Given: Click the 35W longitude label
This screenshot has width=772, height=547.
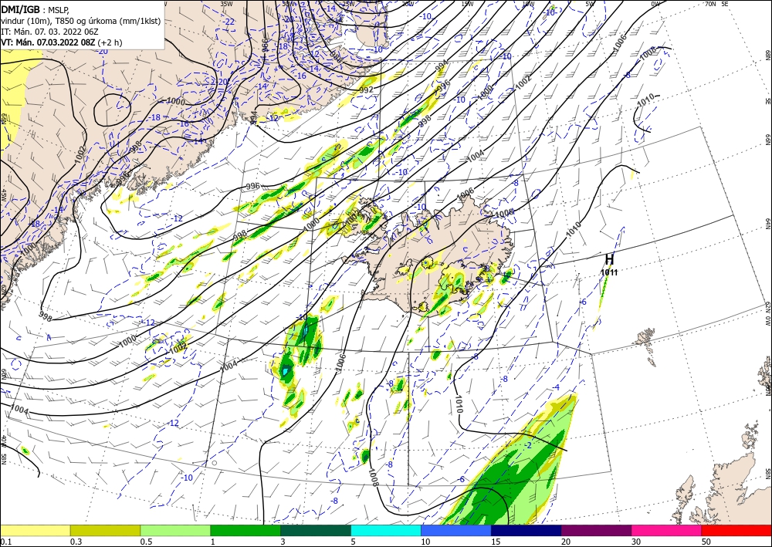Looking at the screenshot, I should [x=226, y=3].
